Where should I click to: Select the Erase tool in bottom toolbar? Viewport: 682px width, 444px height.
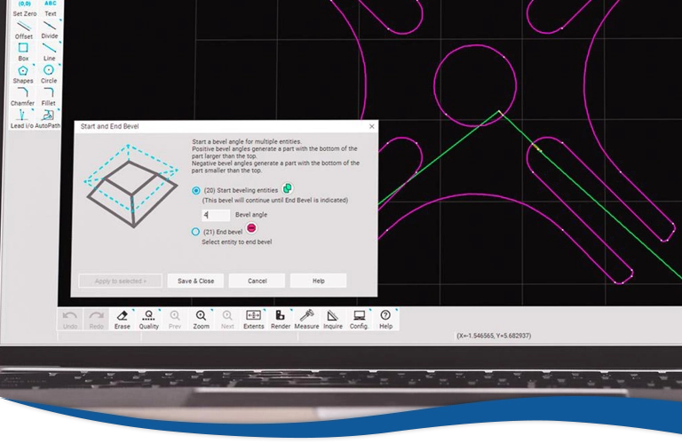123,318
